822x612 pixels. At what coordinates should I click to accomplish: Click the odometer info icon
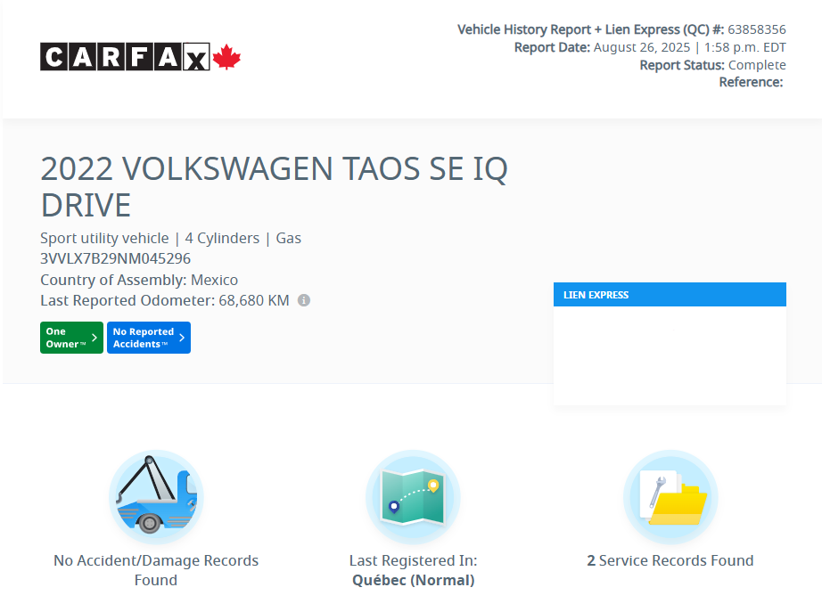pos(304,301)
